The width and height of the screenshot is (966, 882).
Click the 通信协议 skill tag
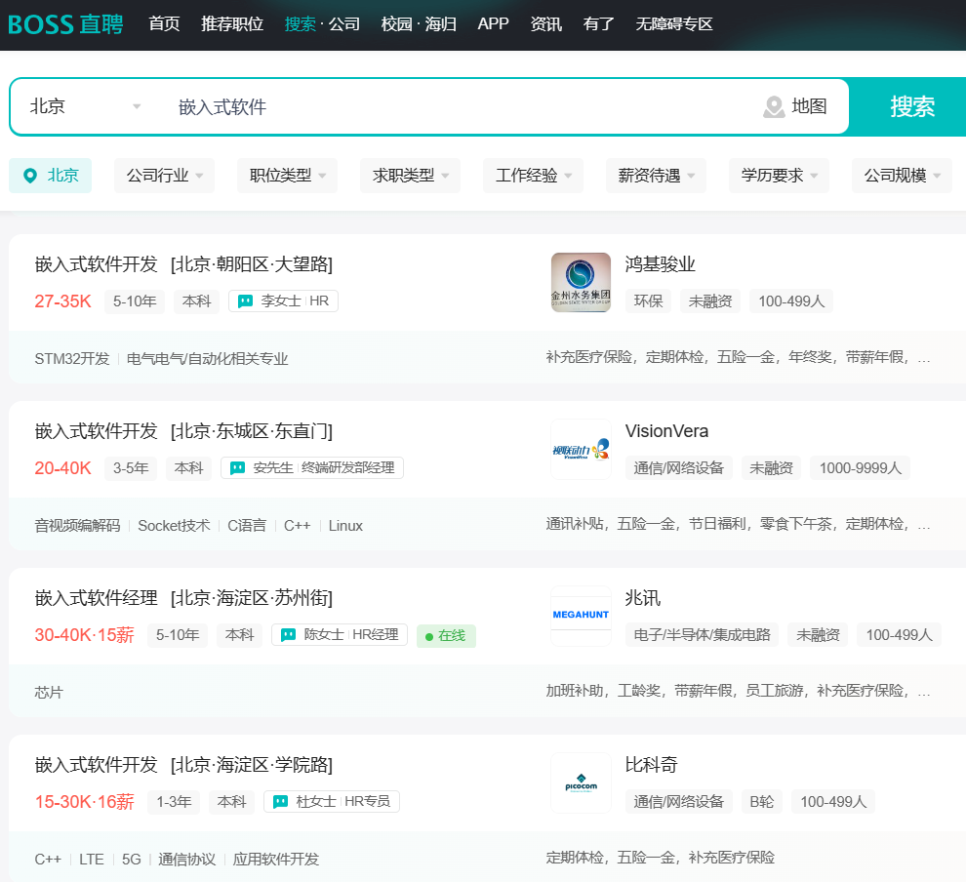[x=186, y=860]
